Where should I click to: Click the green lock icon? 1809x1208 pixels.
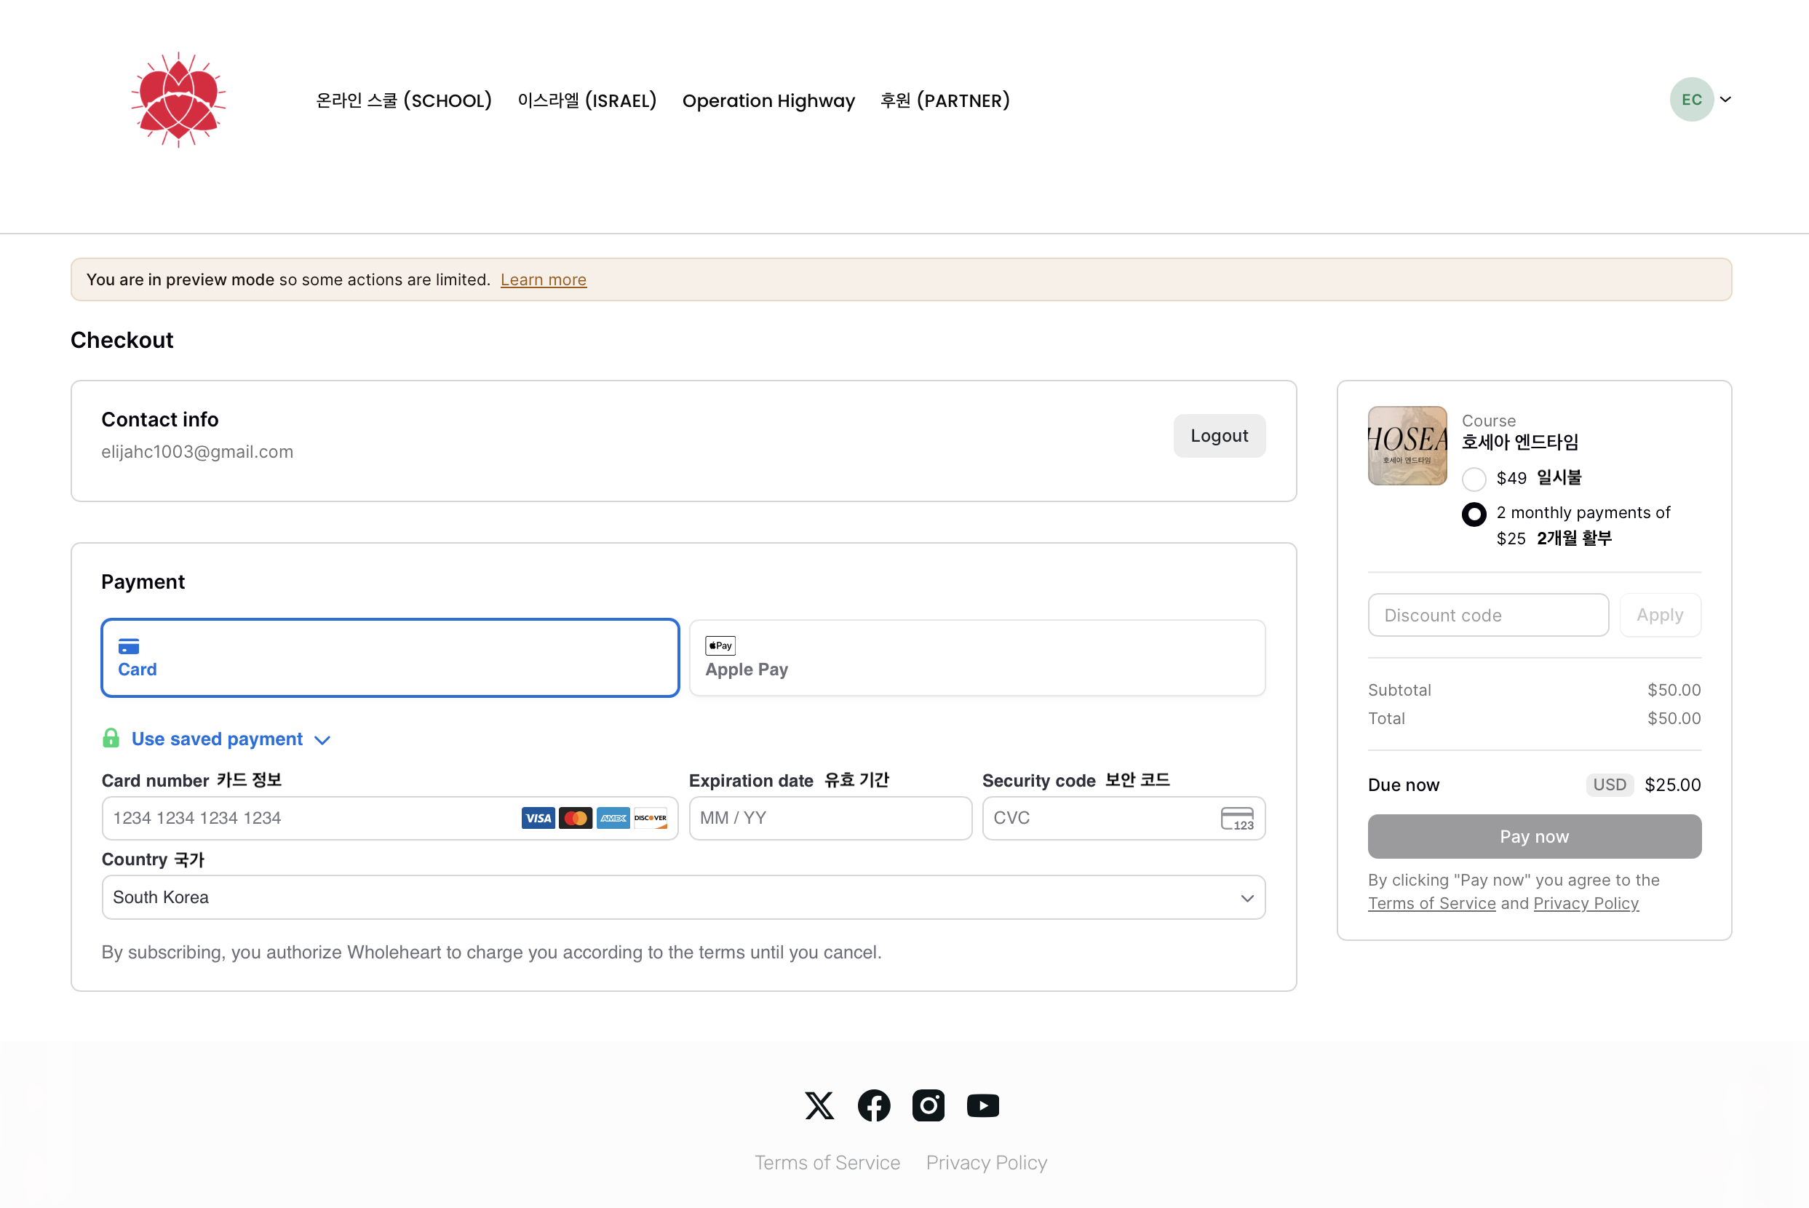111,739
